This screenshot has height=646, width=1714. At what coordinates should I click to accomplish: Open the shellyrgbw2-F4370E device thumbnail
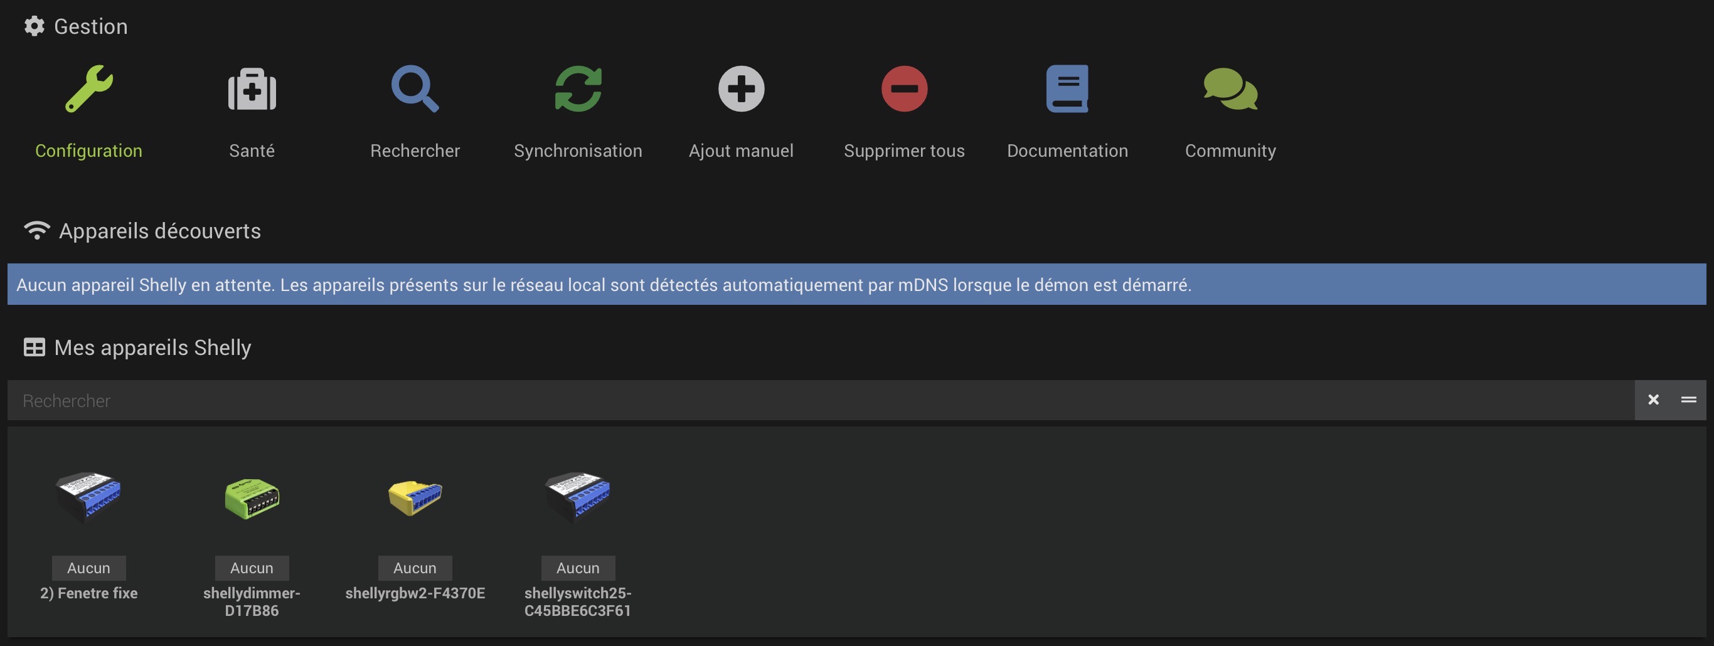point(415,497)
